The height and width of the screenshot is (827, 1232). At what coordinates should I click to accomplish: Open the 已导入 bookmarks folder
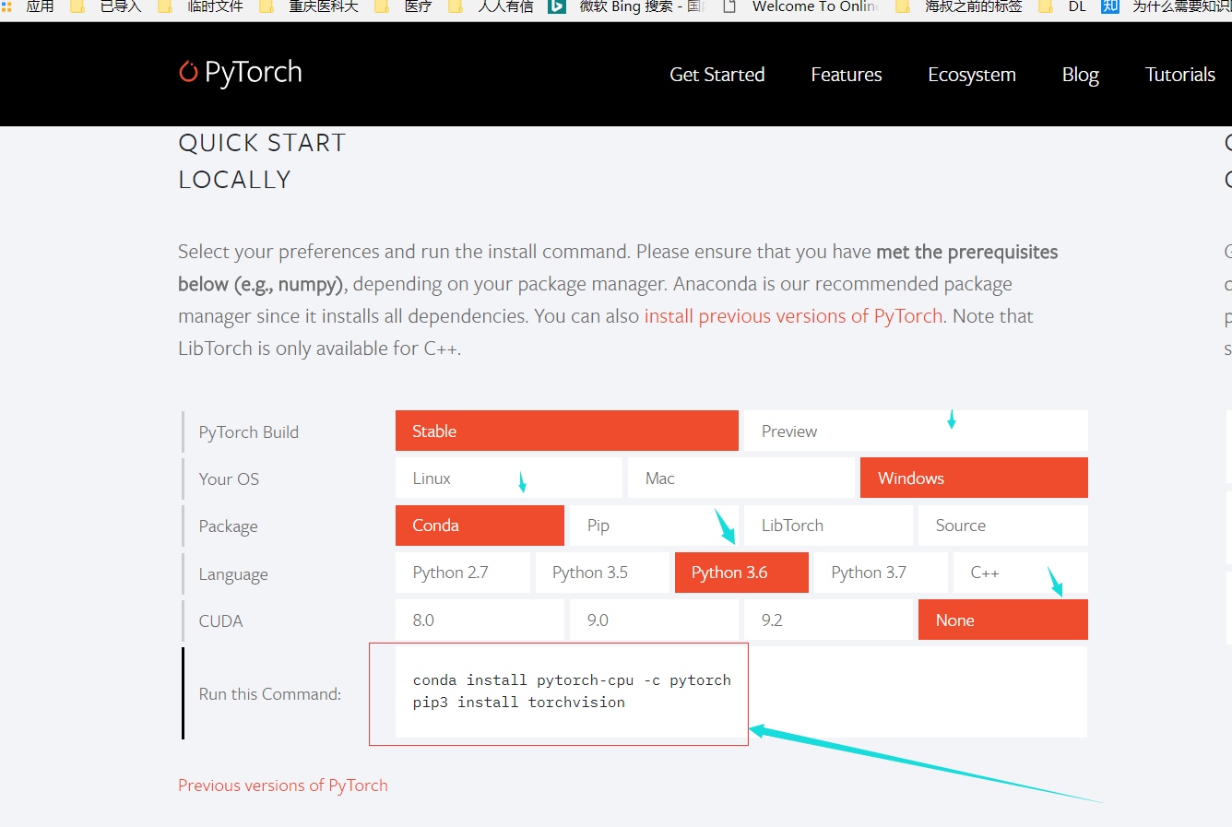(106, 6)
